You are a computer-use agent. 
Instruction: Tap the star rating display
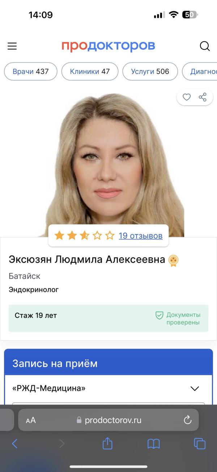(x=84, y=236)
